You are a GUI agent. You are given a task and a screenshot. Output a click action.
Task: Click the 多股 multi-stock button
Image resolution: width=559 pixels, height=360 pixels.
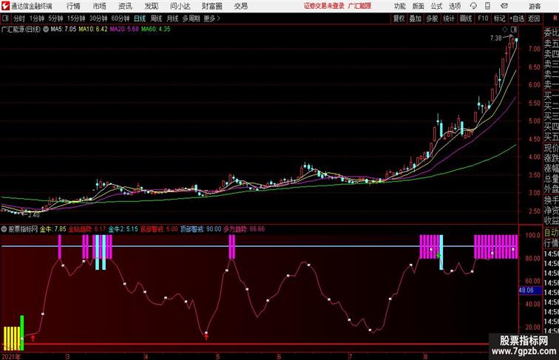click(x=432, y=18)
